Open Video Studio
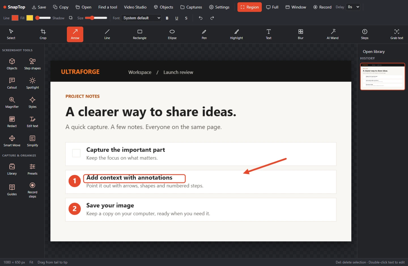408x266 pixels. (x=135, y=7)
